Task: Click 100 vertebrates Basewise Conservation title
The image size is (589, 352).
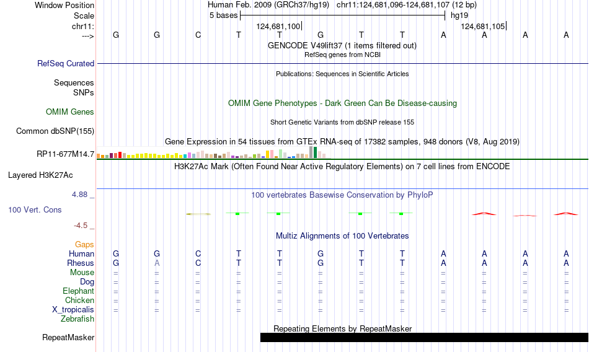Action: (342, 195)
